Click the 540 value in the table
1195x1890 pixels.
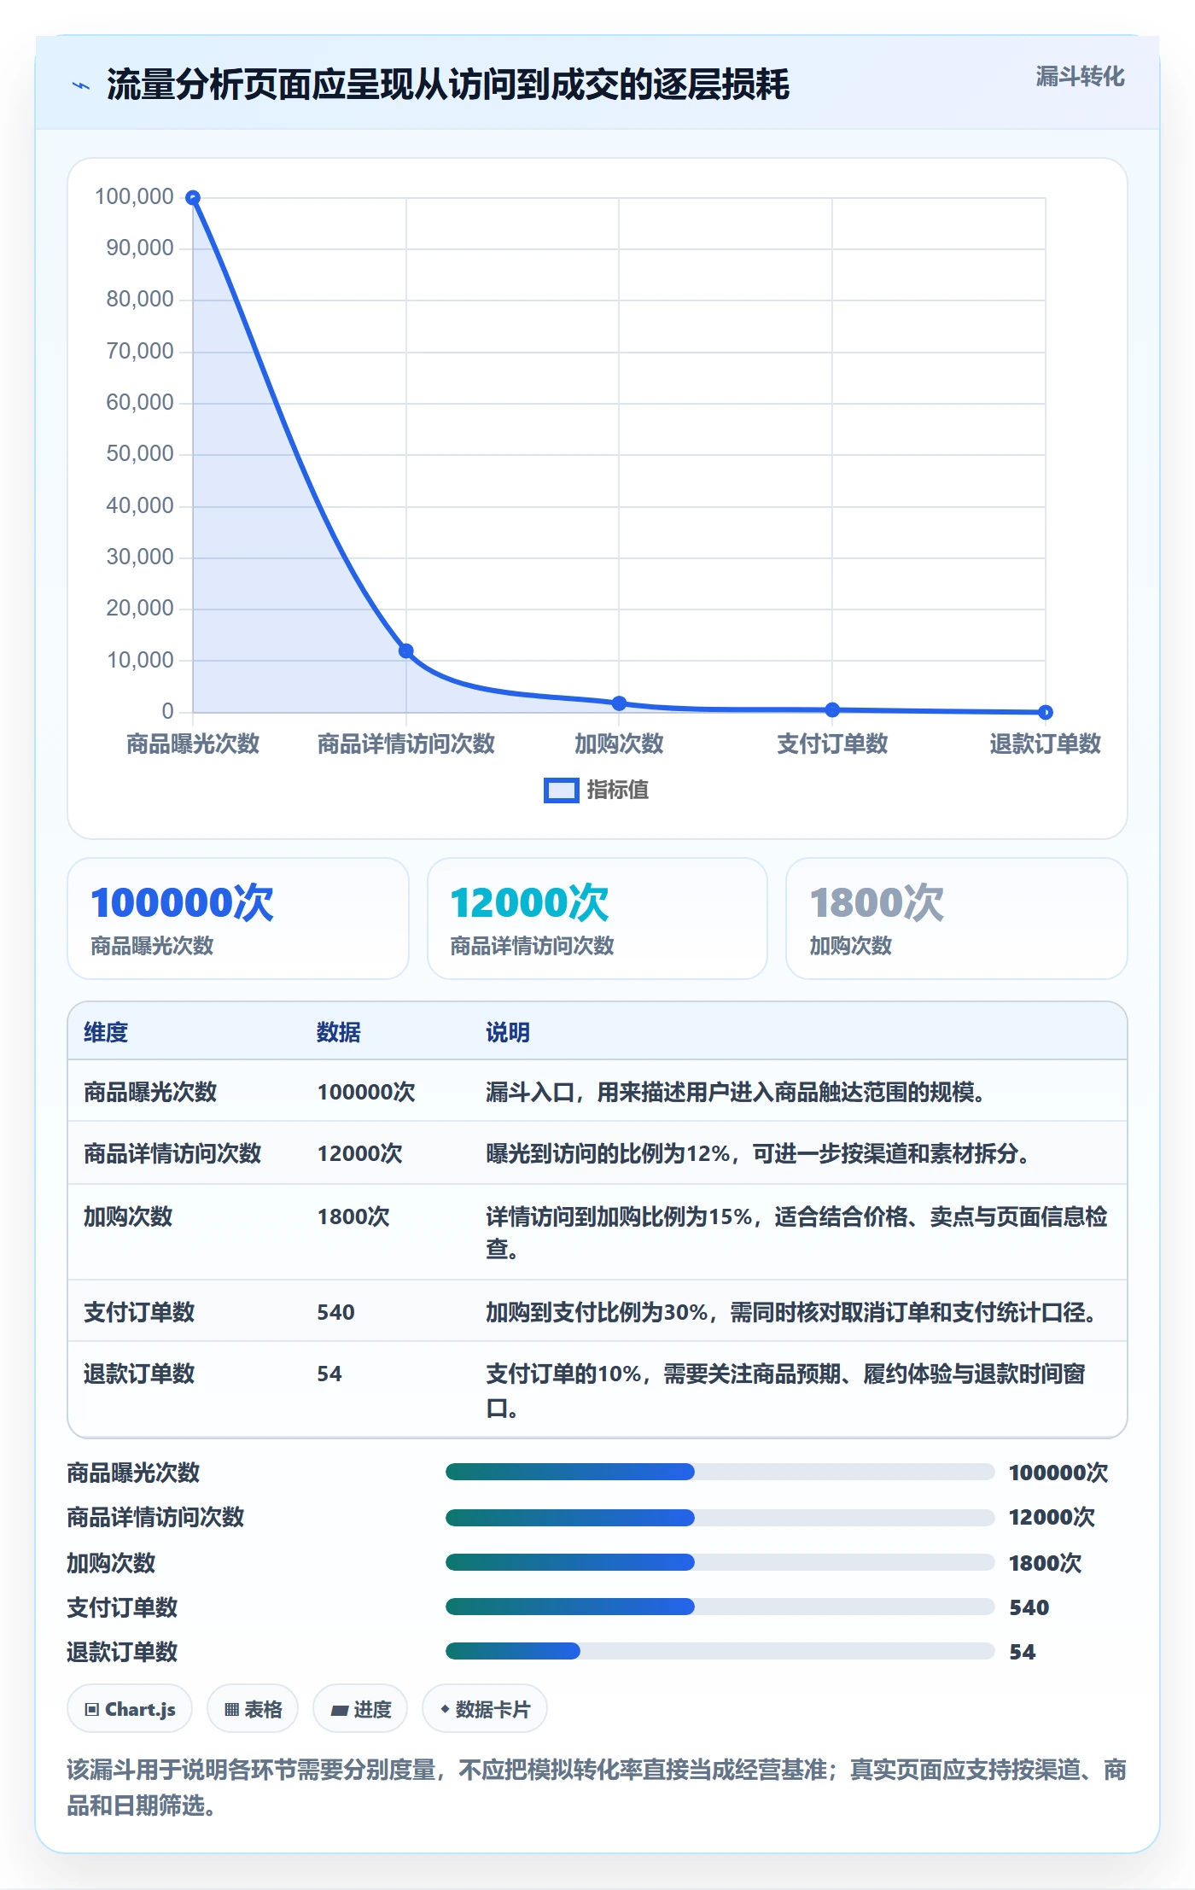click(335, 1312)
